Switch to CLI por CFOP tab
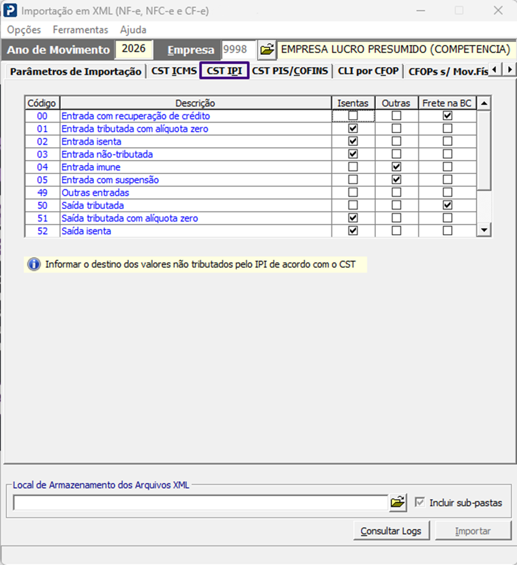Screen dimensions: 517x565 (368, 71)
